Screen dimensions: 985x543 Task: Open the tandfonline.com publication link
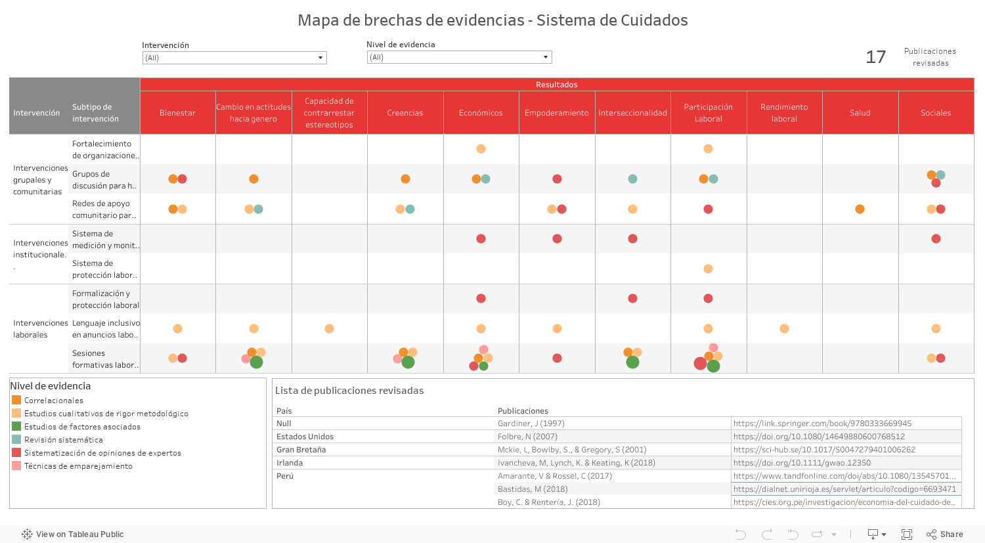point(844,476)
